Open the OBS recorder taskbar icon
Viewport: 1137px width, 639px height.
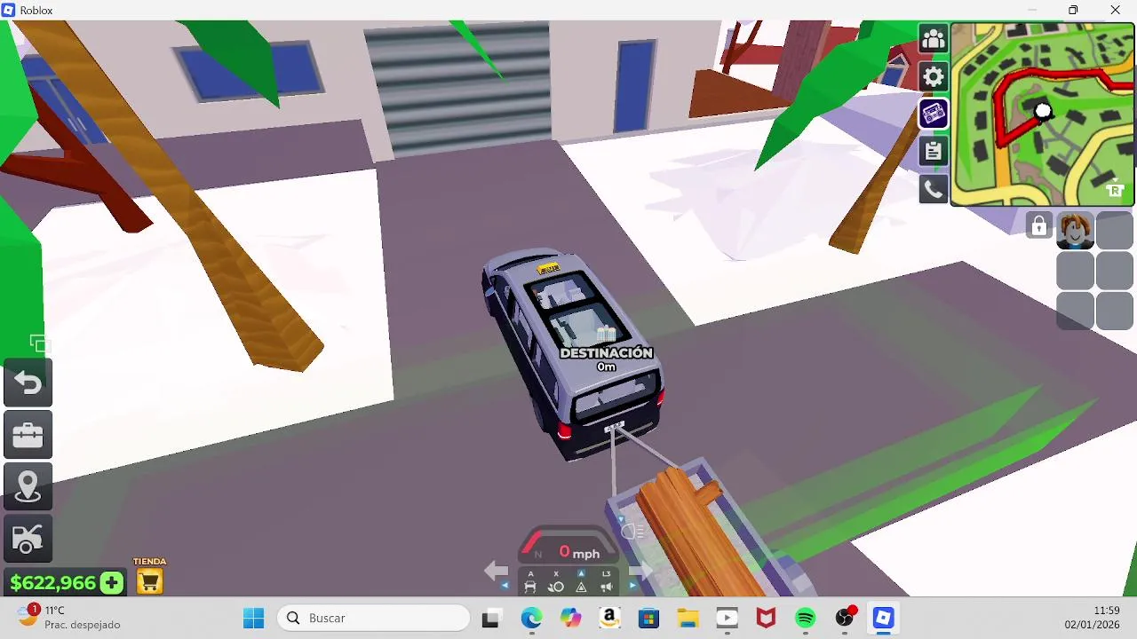tap(845, 619)
